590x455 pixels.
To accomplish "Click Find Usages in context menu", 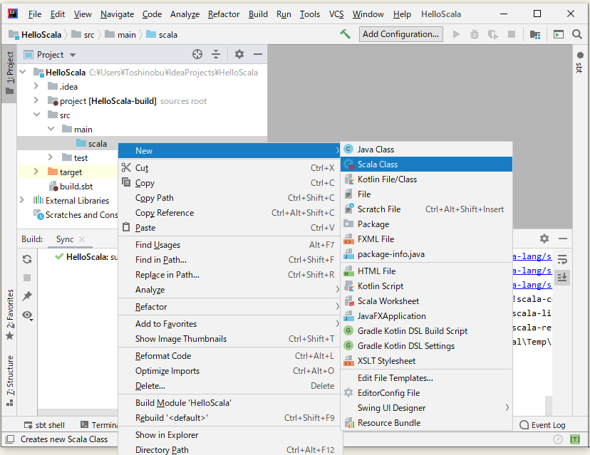I will point(230,245).
